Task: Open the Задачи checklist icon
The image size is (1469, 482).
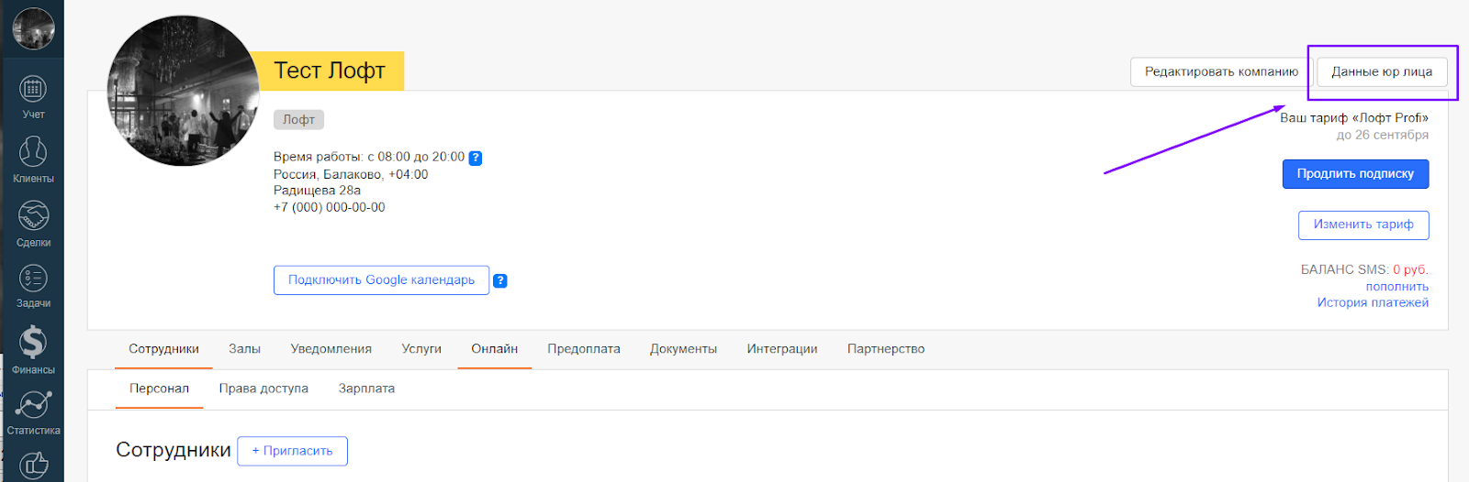Action: (x=33, y=279)
